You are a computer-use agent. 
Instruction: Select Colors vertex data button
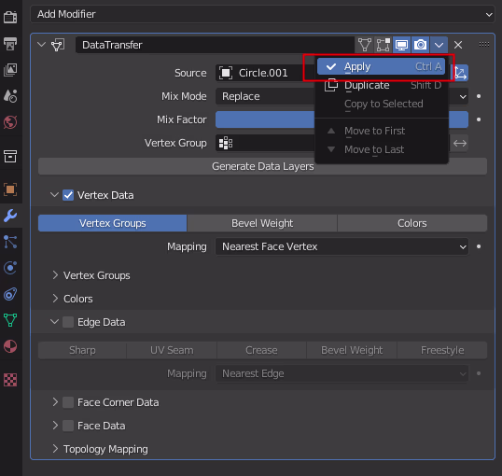(x=412, y=223)
